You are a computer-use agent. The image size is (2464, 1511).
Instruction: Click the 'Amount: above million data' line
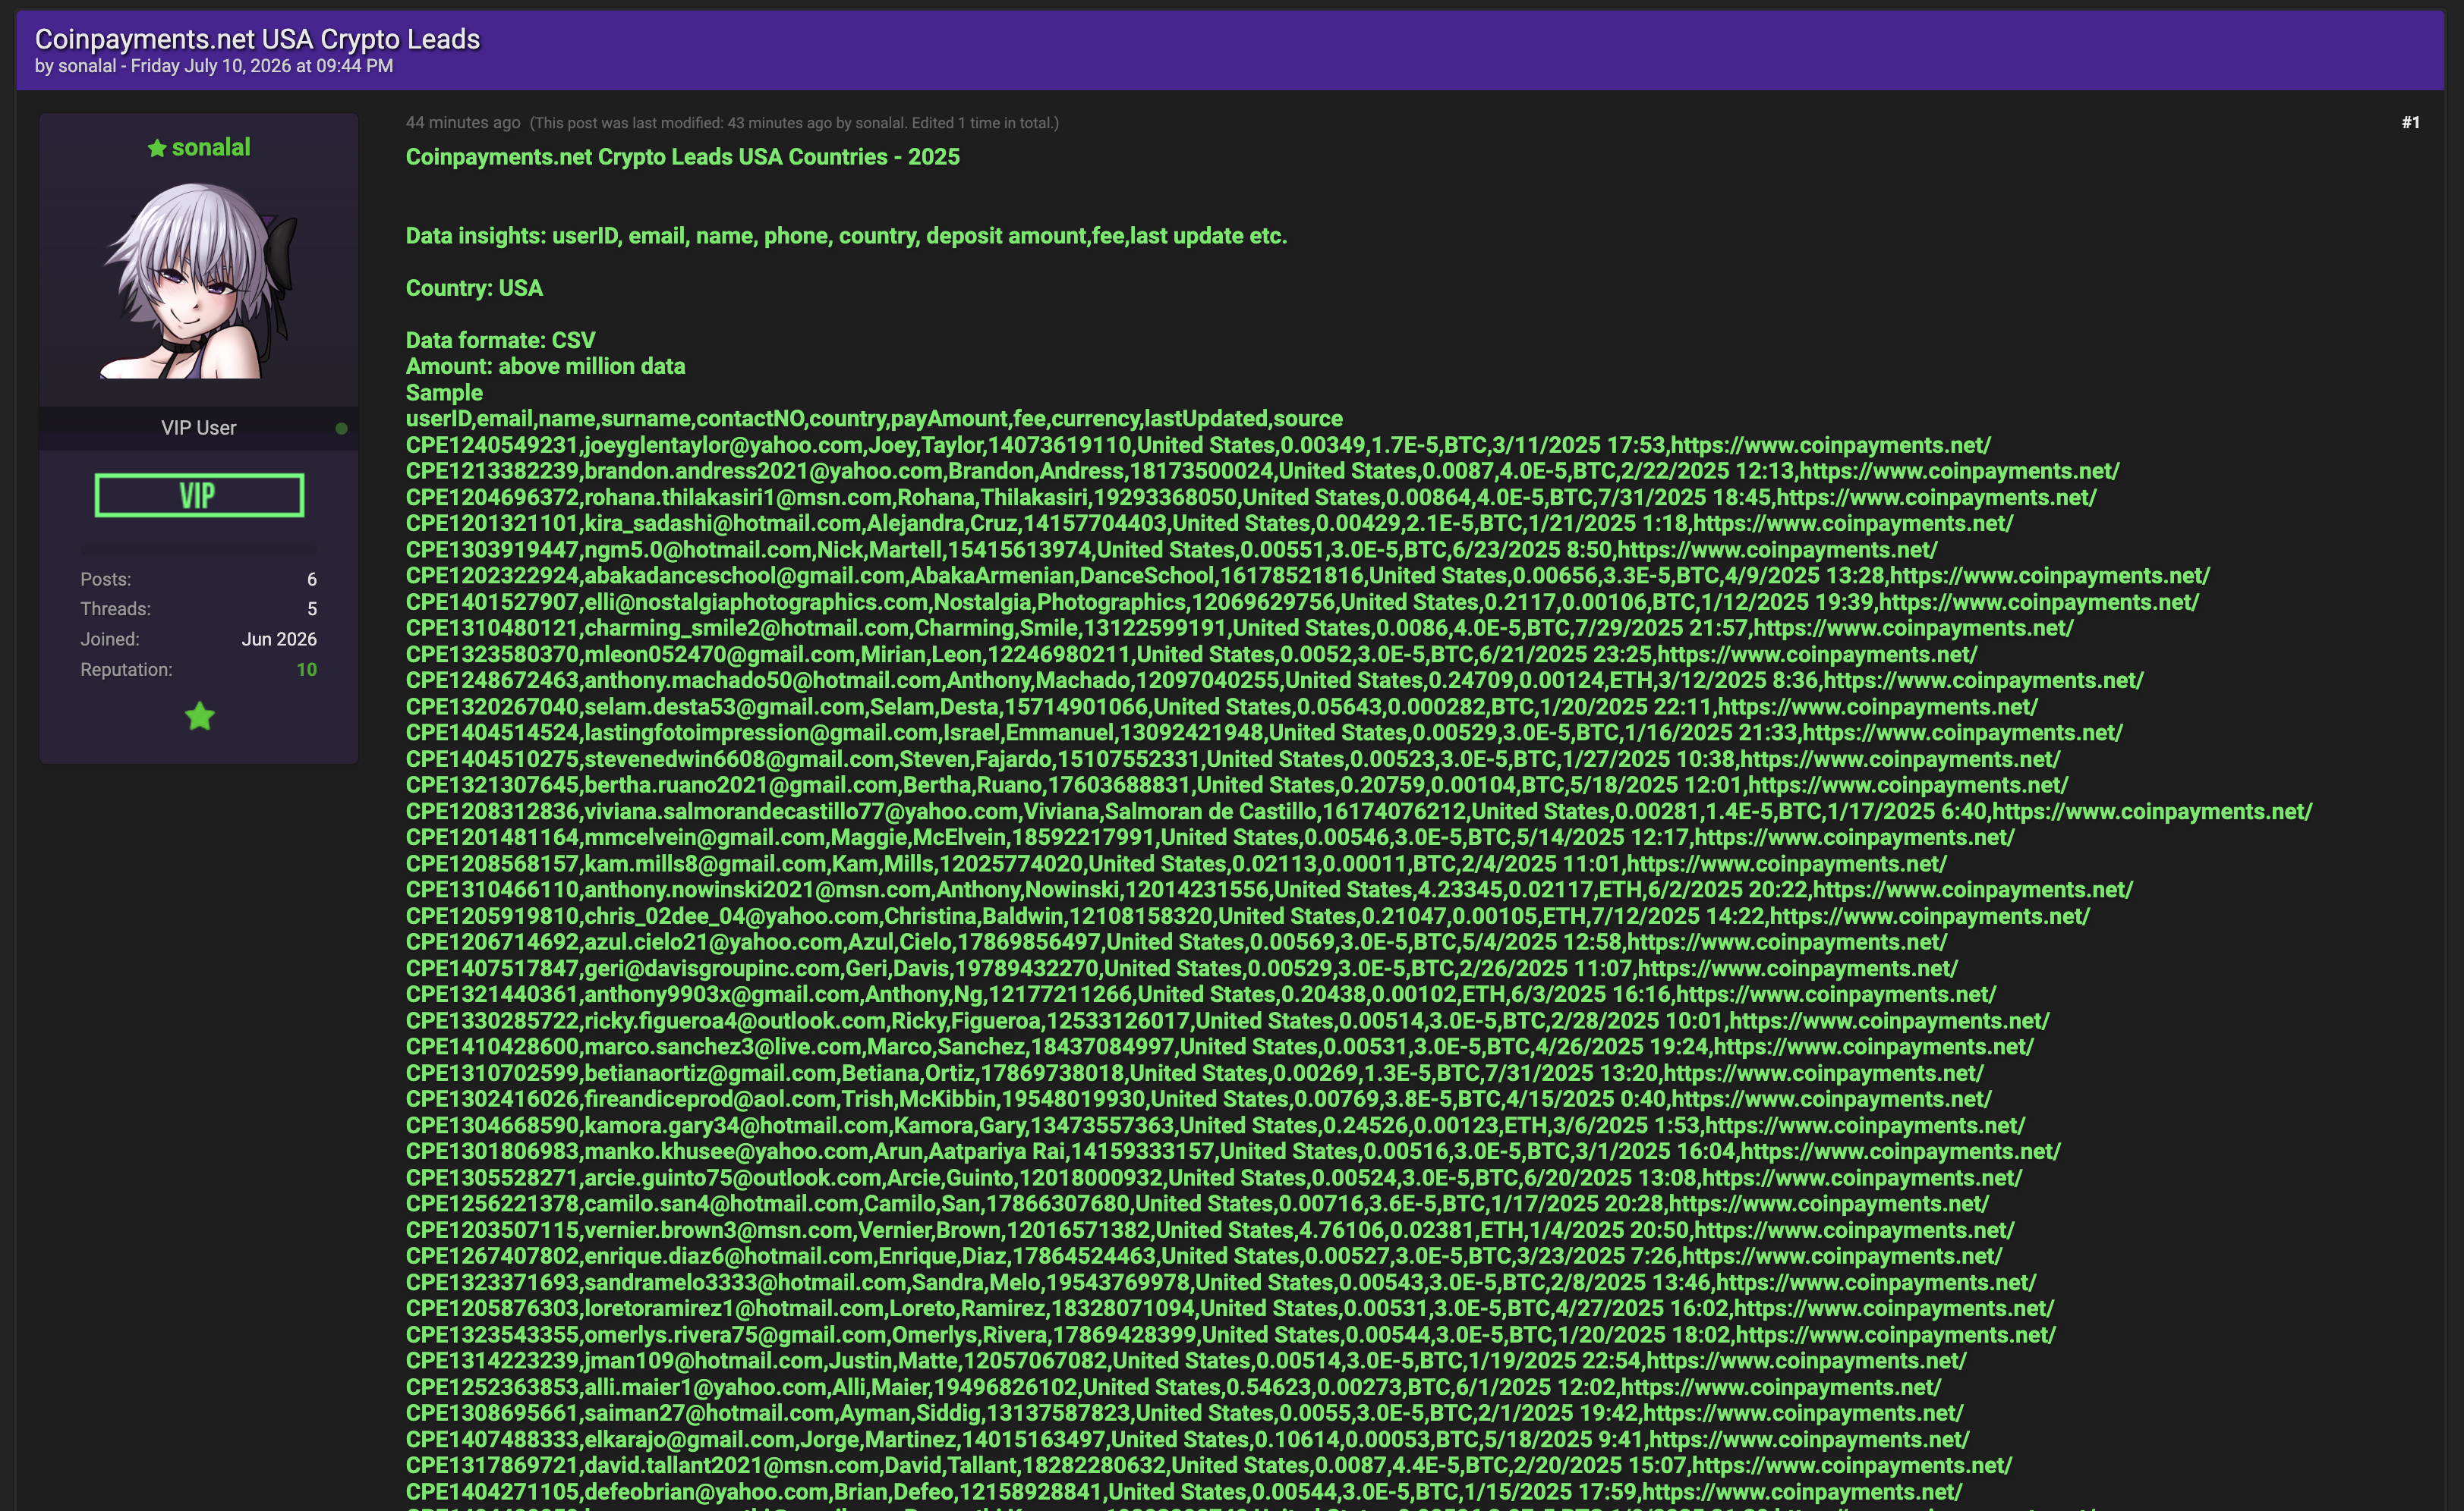pyautogui.click(x=545, y=366)
